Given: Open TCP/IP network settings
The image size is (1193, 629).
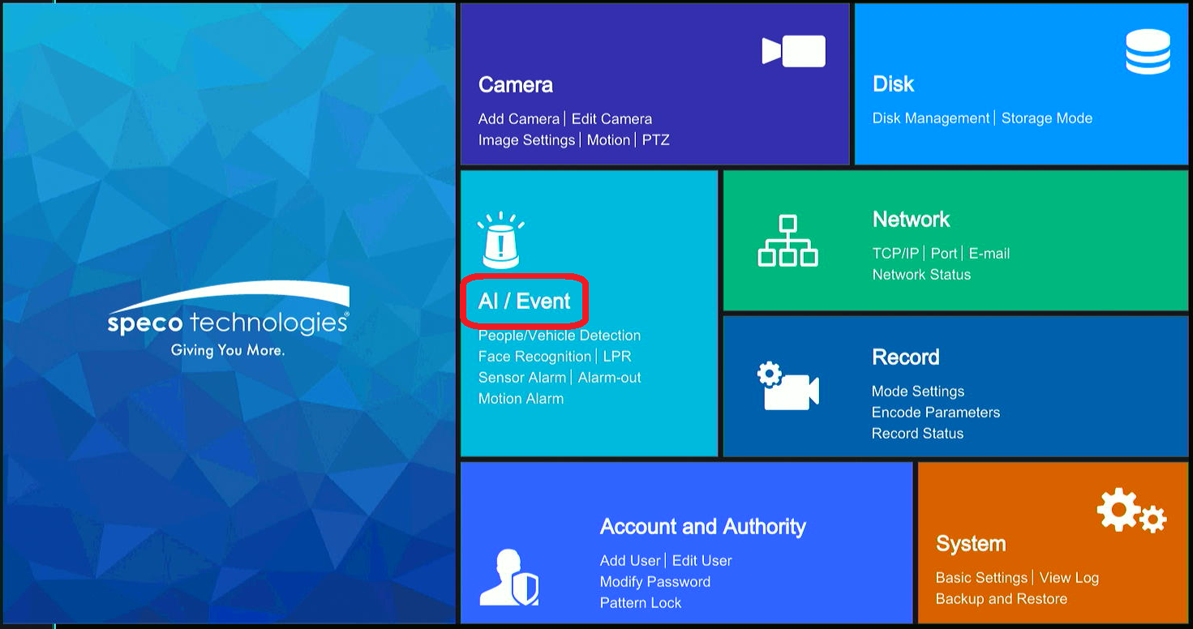Looking at the screenshot, I should 895,253.
